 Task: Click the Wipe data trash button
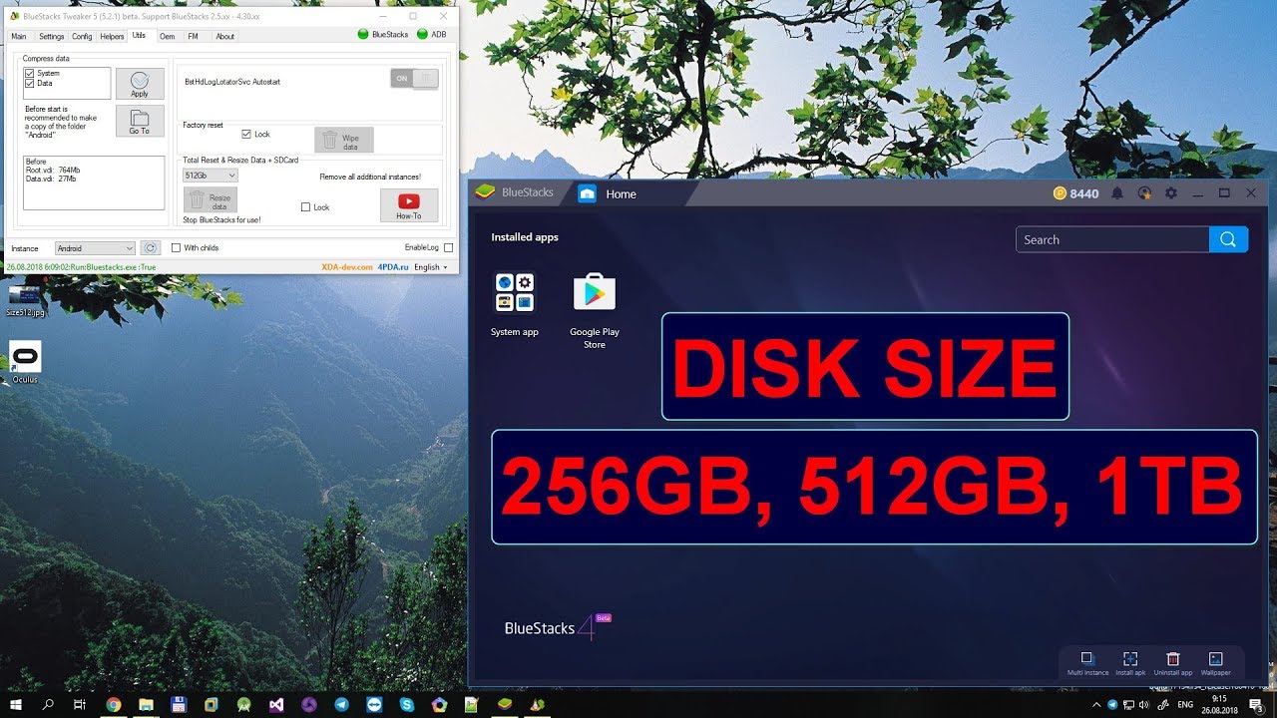click(344, 140)
